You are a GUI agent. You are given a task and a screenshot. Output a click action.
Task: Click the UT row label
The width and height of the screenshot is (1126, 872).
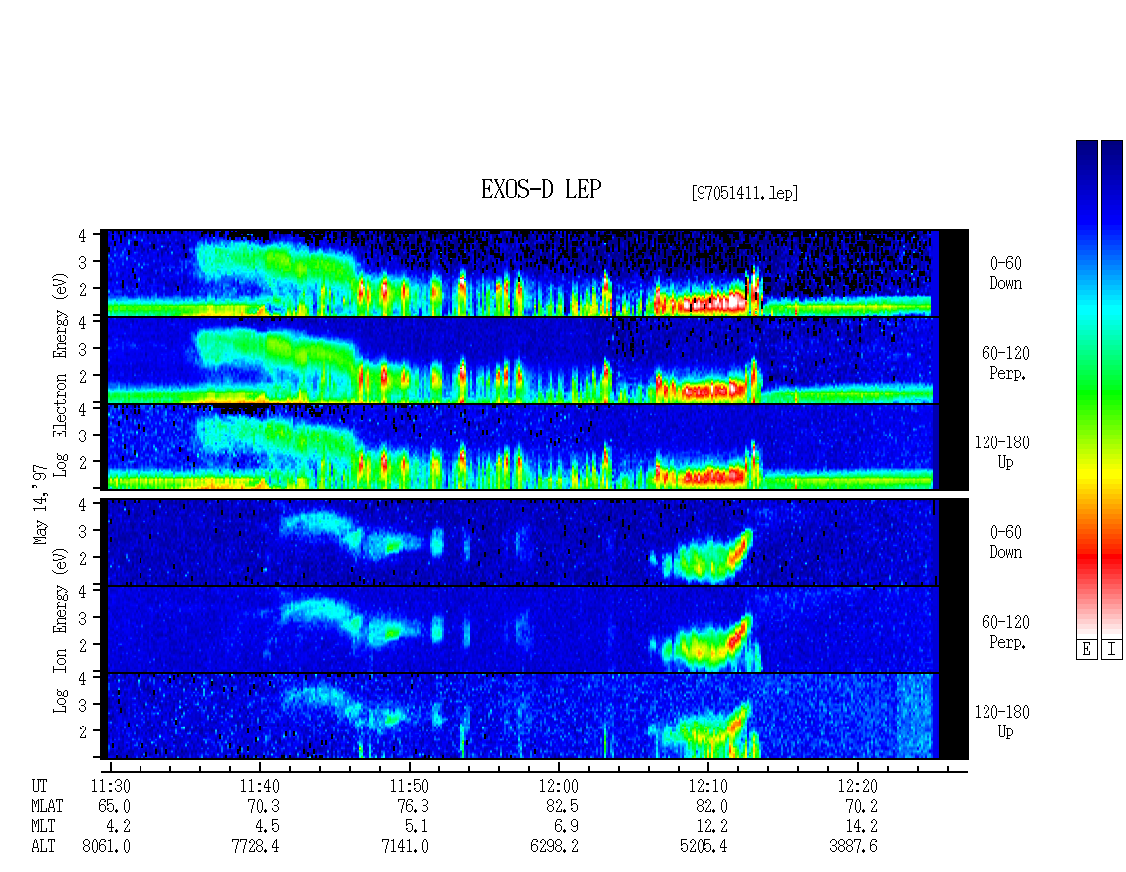[x=40, y=786]
